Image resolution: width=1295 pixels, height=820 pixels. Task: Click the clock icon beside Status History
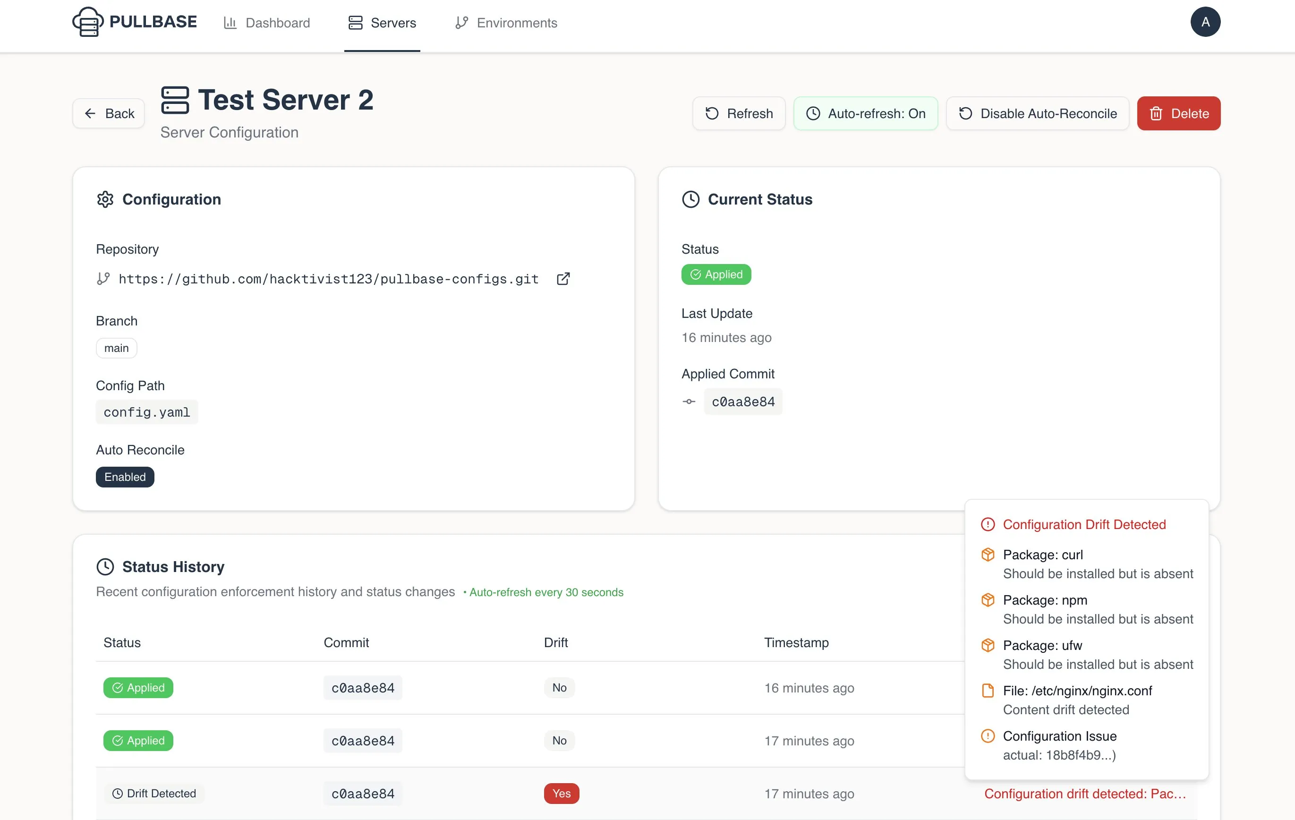click(x=105, y=566)
